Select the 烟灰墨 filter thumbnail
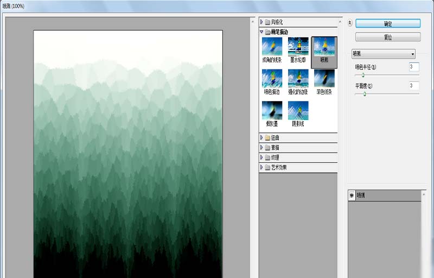 (x=272, y=110)
